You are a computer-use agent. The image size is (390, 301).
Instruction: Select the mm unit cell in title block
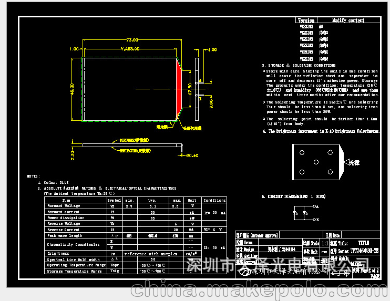324,252
